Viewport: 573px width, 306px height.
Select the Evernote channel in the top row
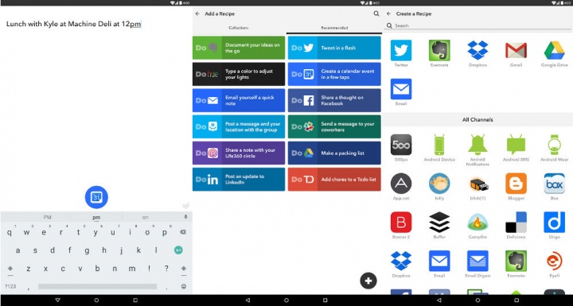[x=439, y=50]
